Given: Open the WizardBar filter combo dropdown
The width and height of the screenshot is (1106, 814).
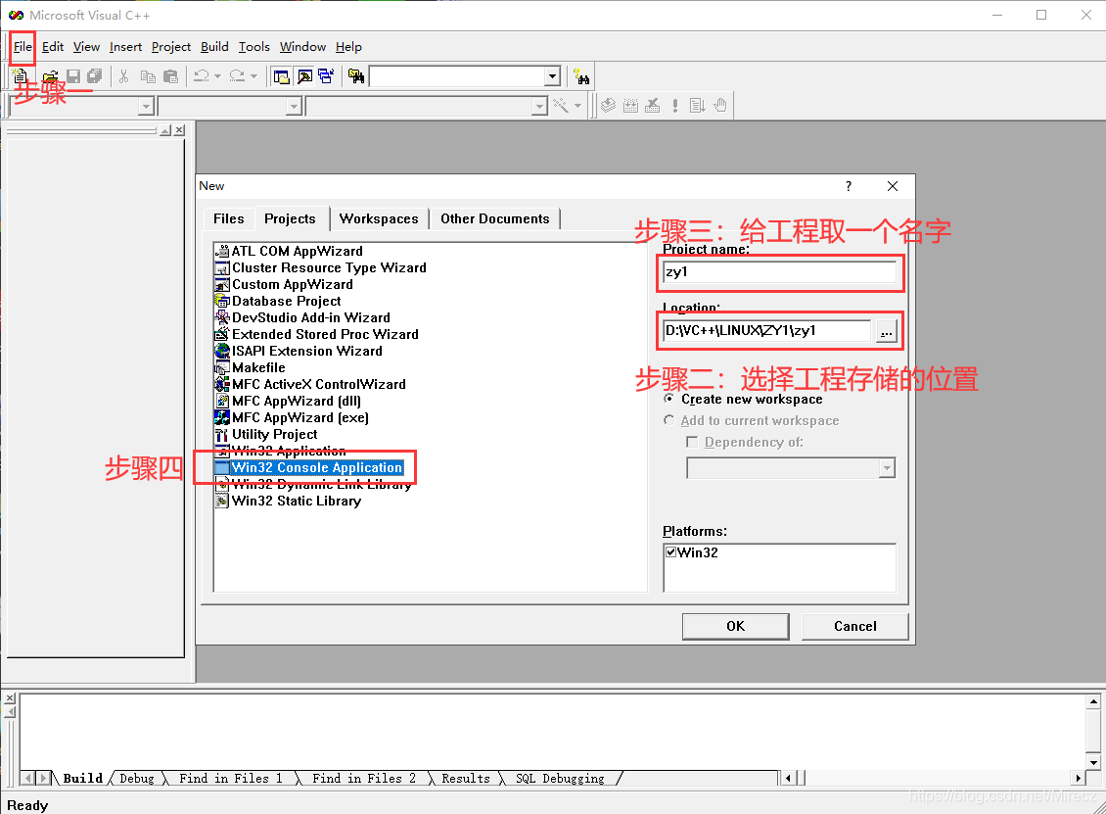Looking at the screenshot, I should 295,106.
